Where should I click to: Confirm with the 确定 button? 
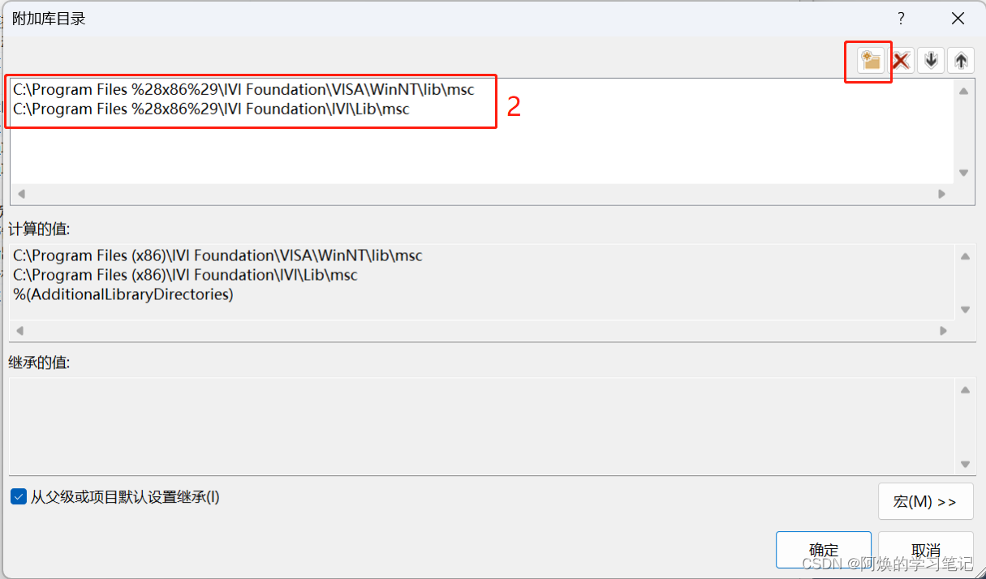(824, 550)
